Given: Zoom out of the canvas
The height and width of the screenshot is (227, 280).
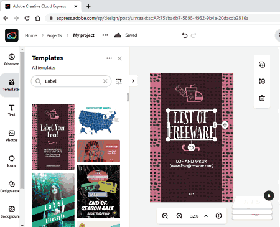Looking at the screenshot, I should (x=165, y=216).
